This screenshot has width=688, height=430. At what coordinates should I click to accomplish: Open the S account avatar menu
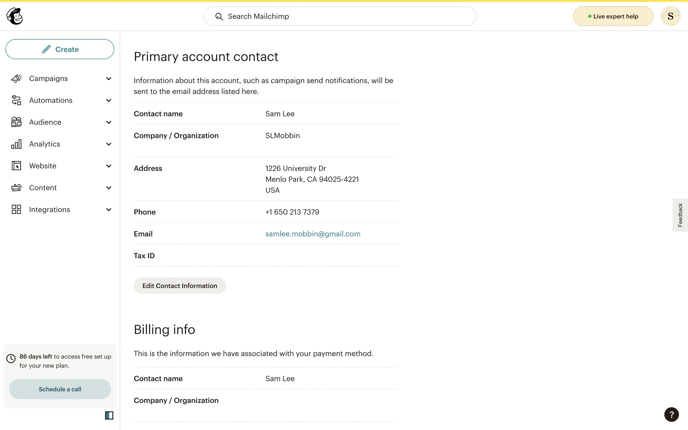[x=670, y=16]
